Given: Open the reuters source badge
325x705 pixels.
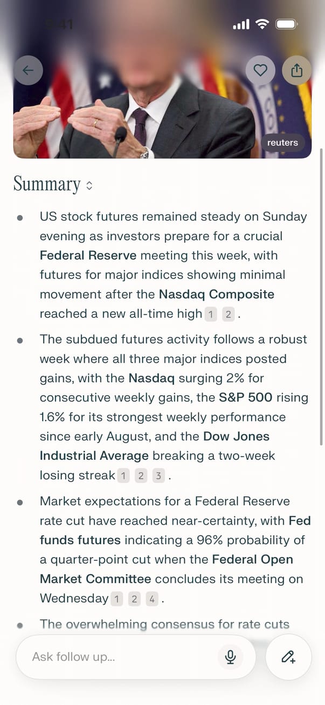Looking at the screenshot, I should tap(282, 143).
